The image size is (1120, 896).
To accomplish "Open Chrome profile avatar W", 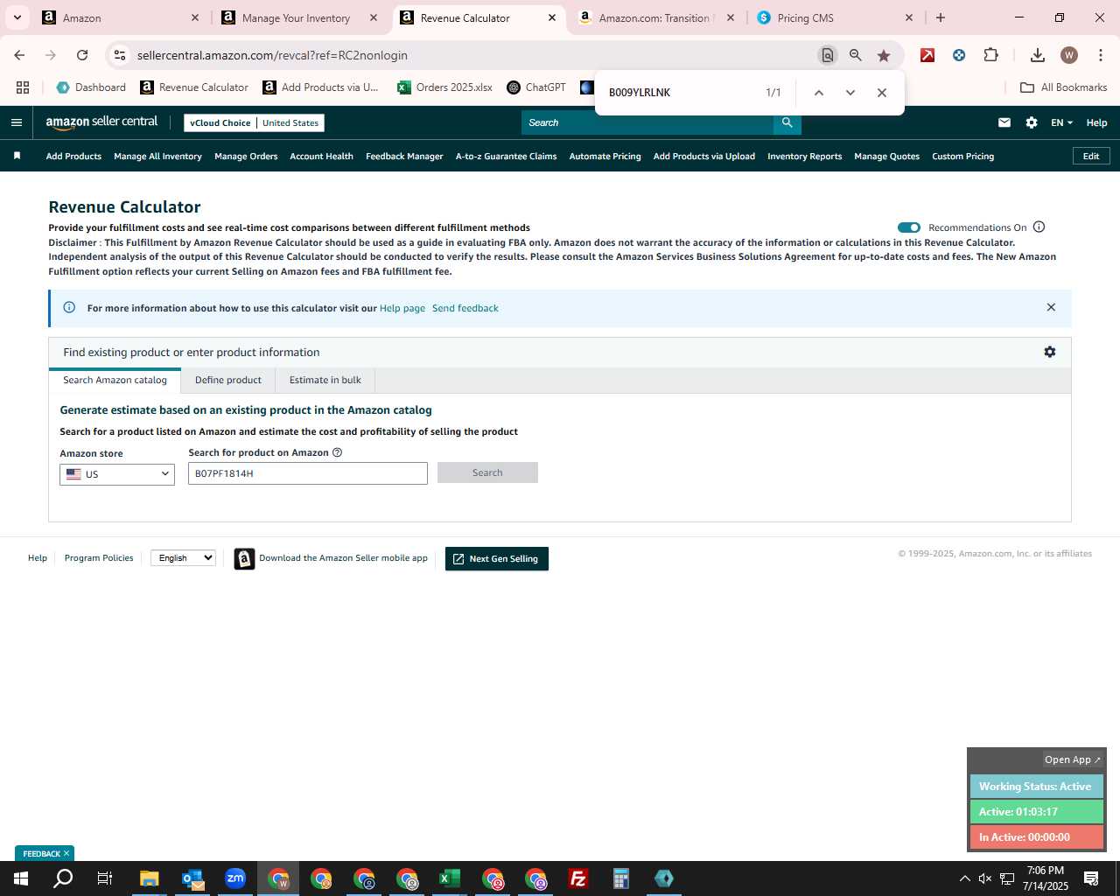I will (1069, 55).
